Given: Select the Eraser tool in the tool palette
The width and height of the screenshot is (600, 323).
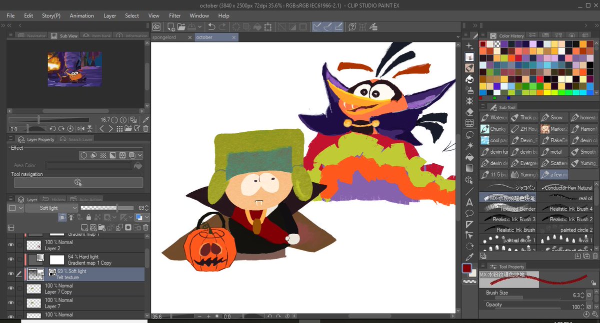Looking at the screenshot, I should (x=469, y=112).
